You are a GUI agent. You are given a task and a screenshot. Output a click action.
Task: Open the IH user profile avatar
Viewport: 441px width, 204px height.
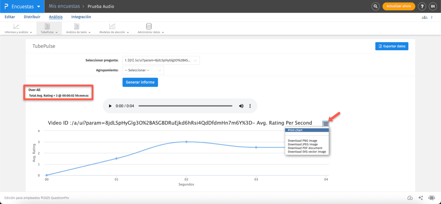coord(433,6)
